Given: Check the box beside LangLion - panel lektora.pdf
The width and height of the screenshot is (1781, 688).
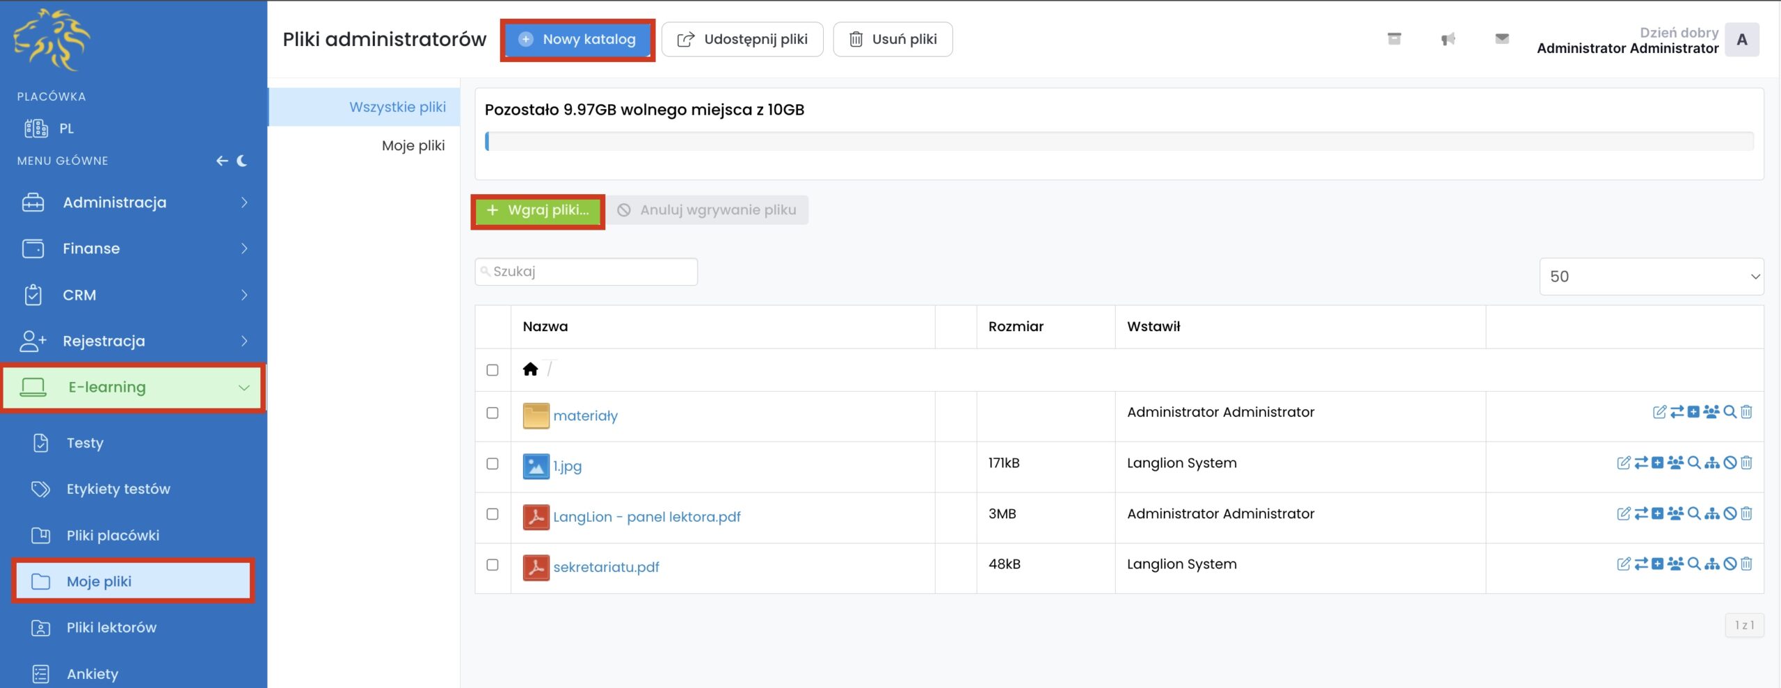Looking at the screenshot, I should click(x=493, y=514).
